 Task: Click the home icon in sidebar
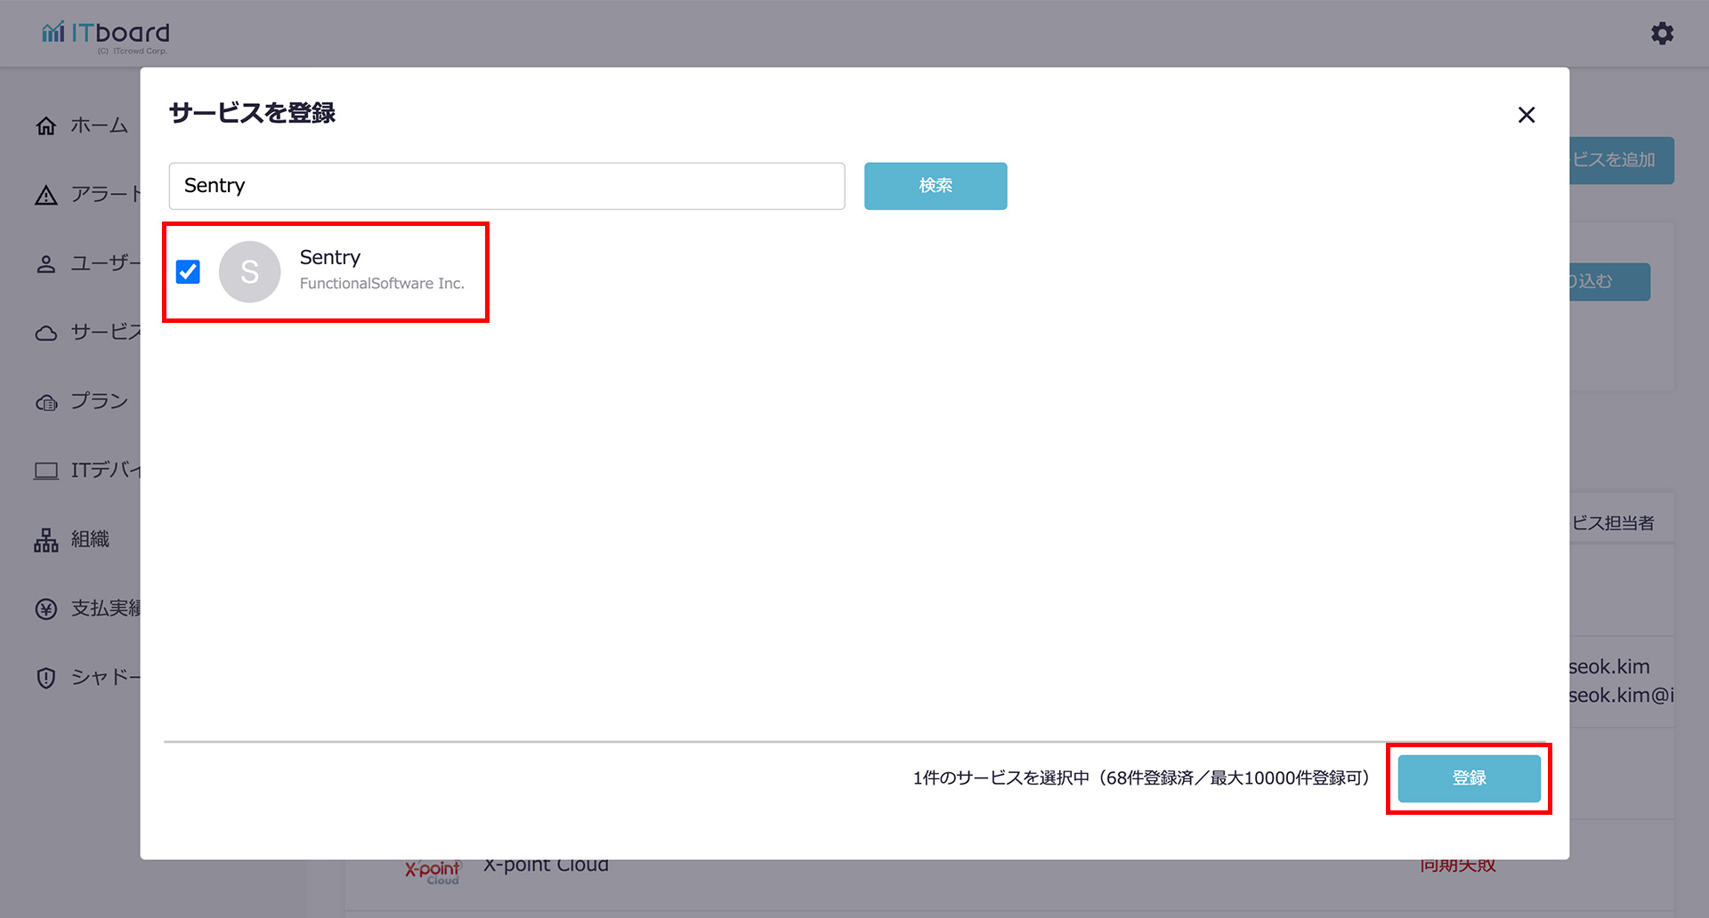click(46, 126)
